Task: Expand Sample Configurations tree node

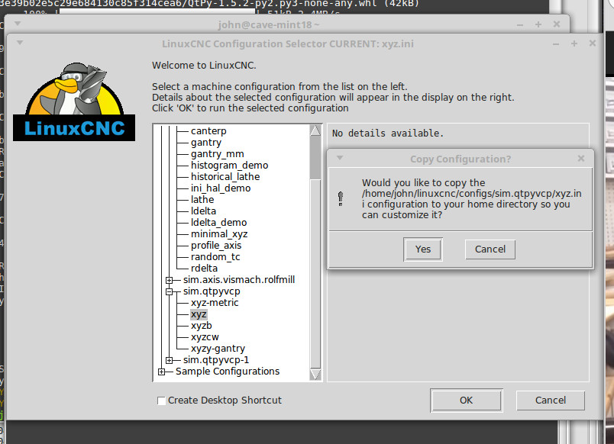Action: pyautogui.click(x=161, y=372)
